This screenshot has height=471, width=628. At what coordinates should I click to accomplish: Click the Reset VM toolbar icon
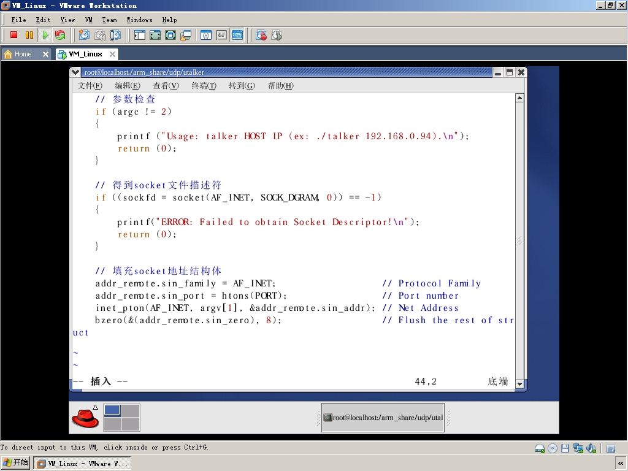coord(60,35)
